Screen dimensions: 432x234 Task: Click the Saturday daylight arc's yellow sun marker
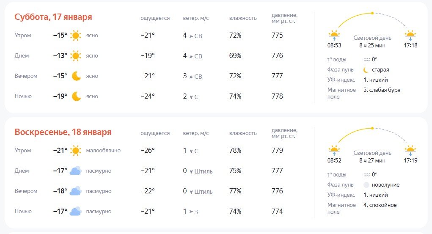point(372,13)
